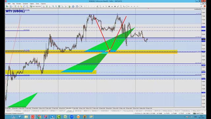Open the Файл menu

[x=9, y=4]
